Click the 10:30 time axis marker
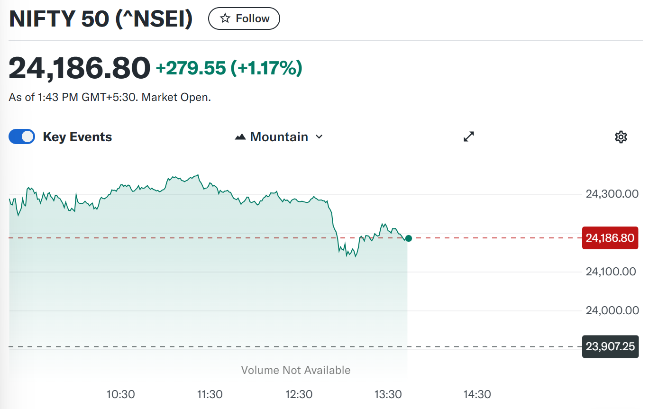This screenshot has width=649, height=409. tap(120, 394)
